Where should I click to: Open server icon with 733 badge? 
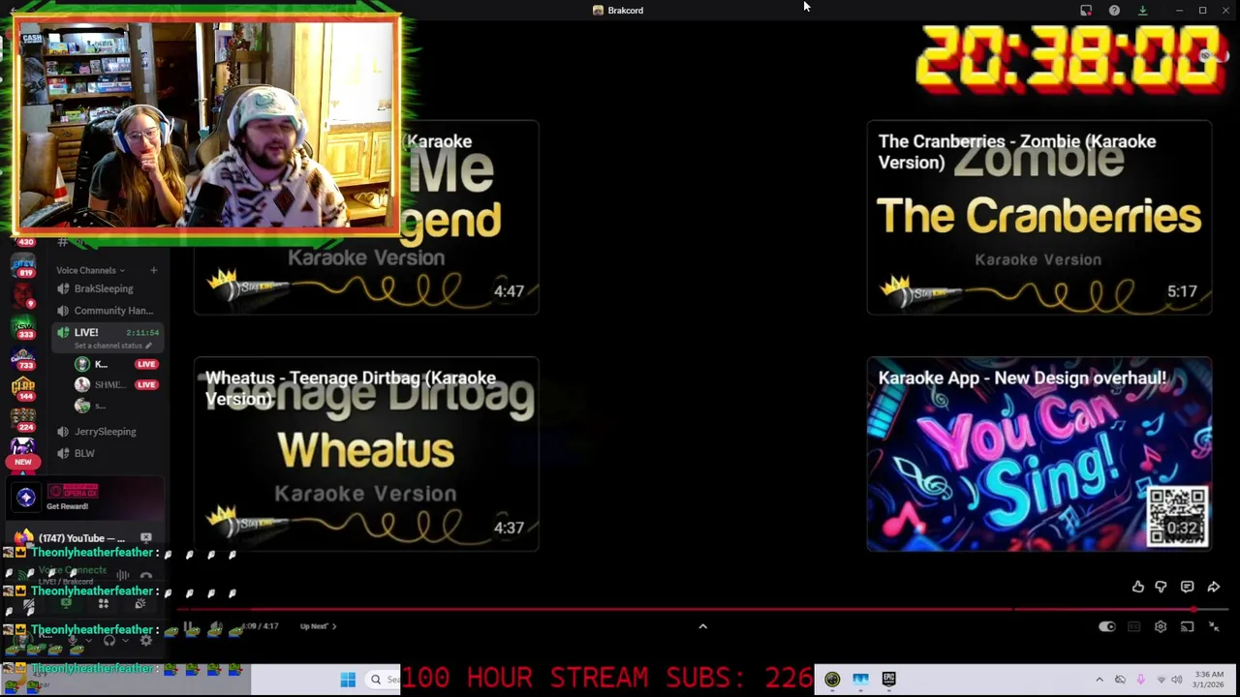pyautogui.click(x=23, y=358)
